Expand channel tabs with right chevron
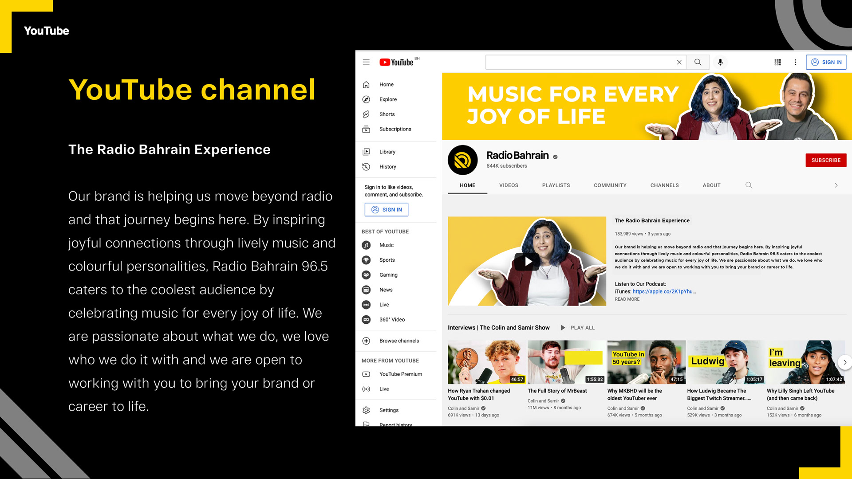The width and height of the screenshot is (852, 479). point(836,185)
